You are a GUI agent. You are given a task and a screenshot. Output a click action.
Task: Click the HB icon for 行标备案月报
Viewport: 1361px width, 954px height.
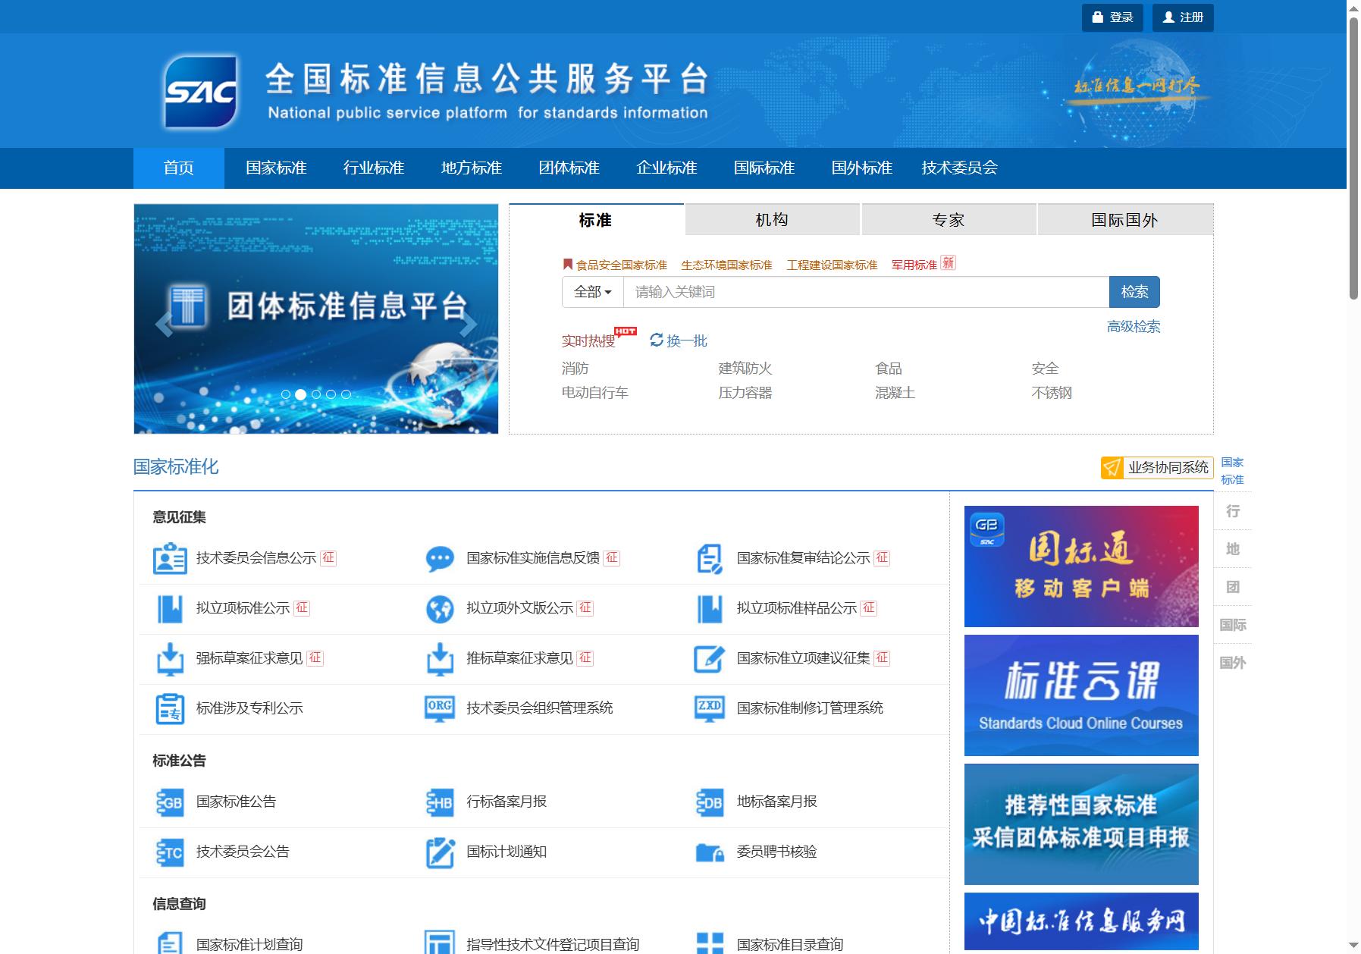click(x=440, y=802)
